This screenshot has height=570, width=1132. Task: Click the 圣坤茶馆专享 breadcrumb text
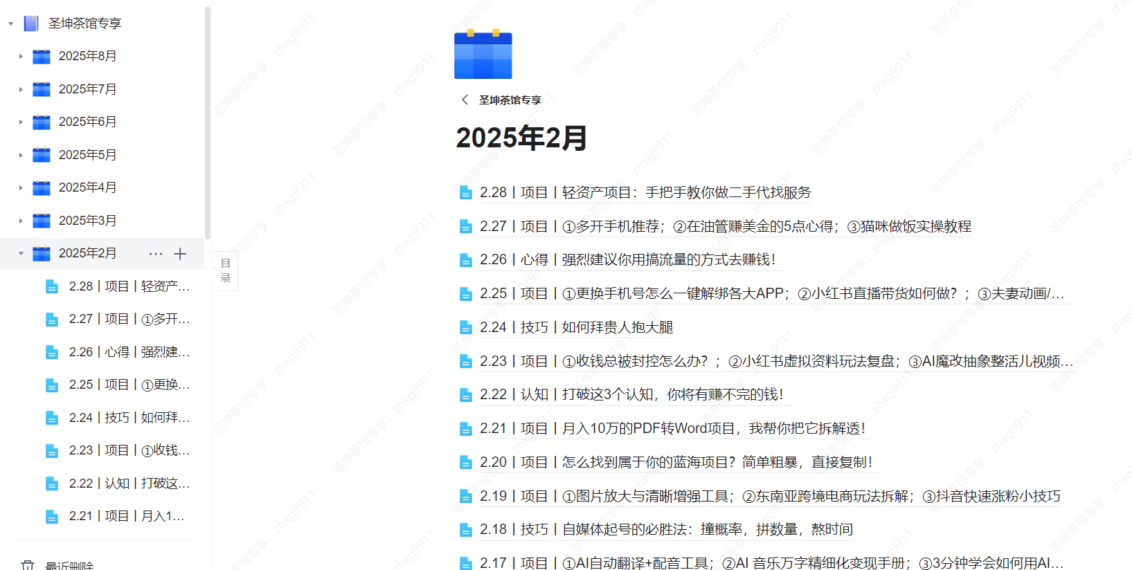click(x=510, y=100)
